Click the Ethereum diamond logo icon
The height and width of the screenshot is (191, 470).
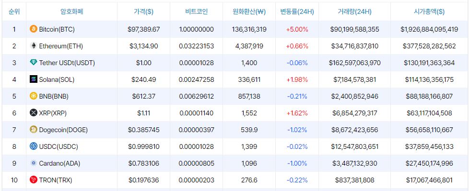point(34,46)
